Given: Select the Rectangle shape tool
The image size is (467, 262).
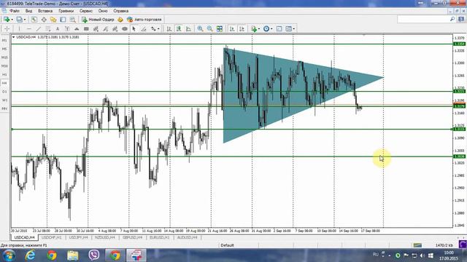Looking at the screenshot, I should [86, 29].
